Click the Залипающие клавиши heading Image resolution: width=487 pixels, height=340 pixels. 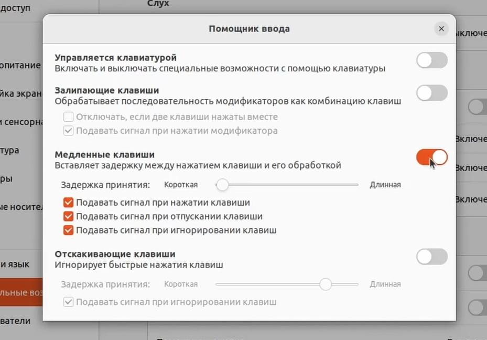point(107,90)
